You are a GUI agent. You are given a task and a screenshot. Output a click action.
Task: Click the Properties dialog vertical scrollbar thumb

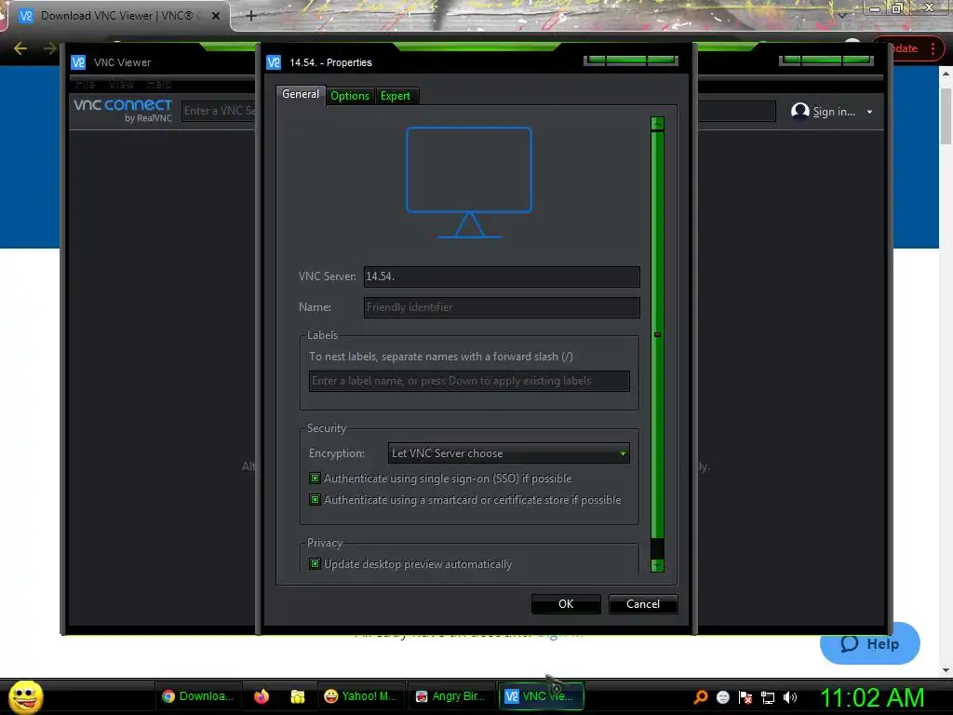click(657, 334)
